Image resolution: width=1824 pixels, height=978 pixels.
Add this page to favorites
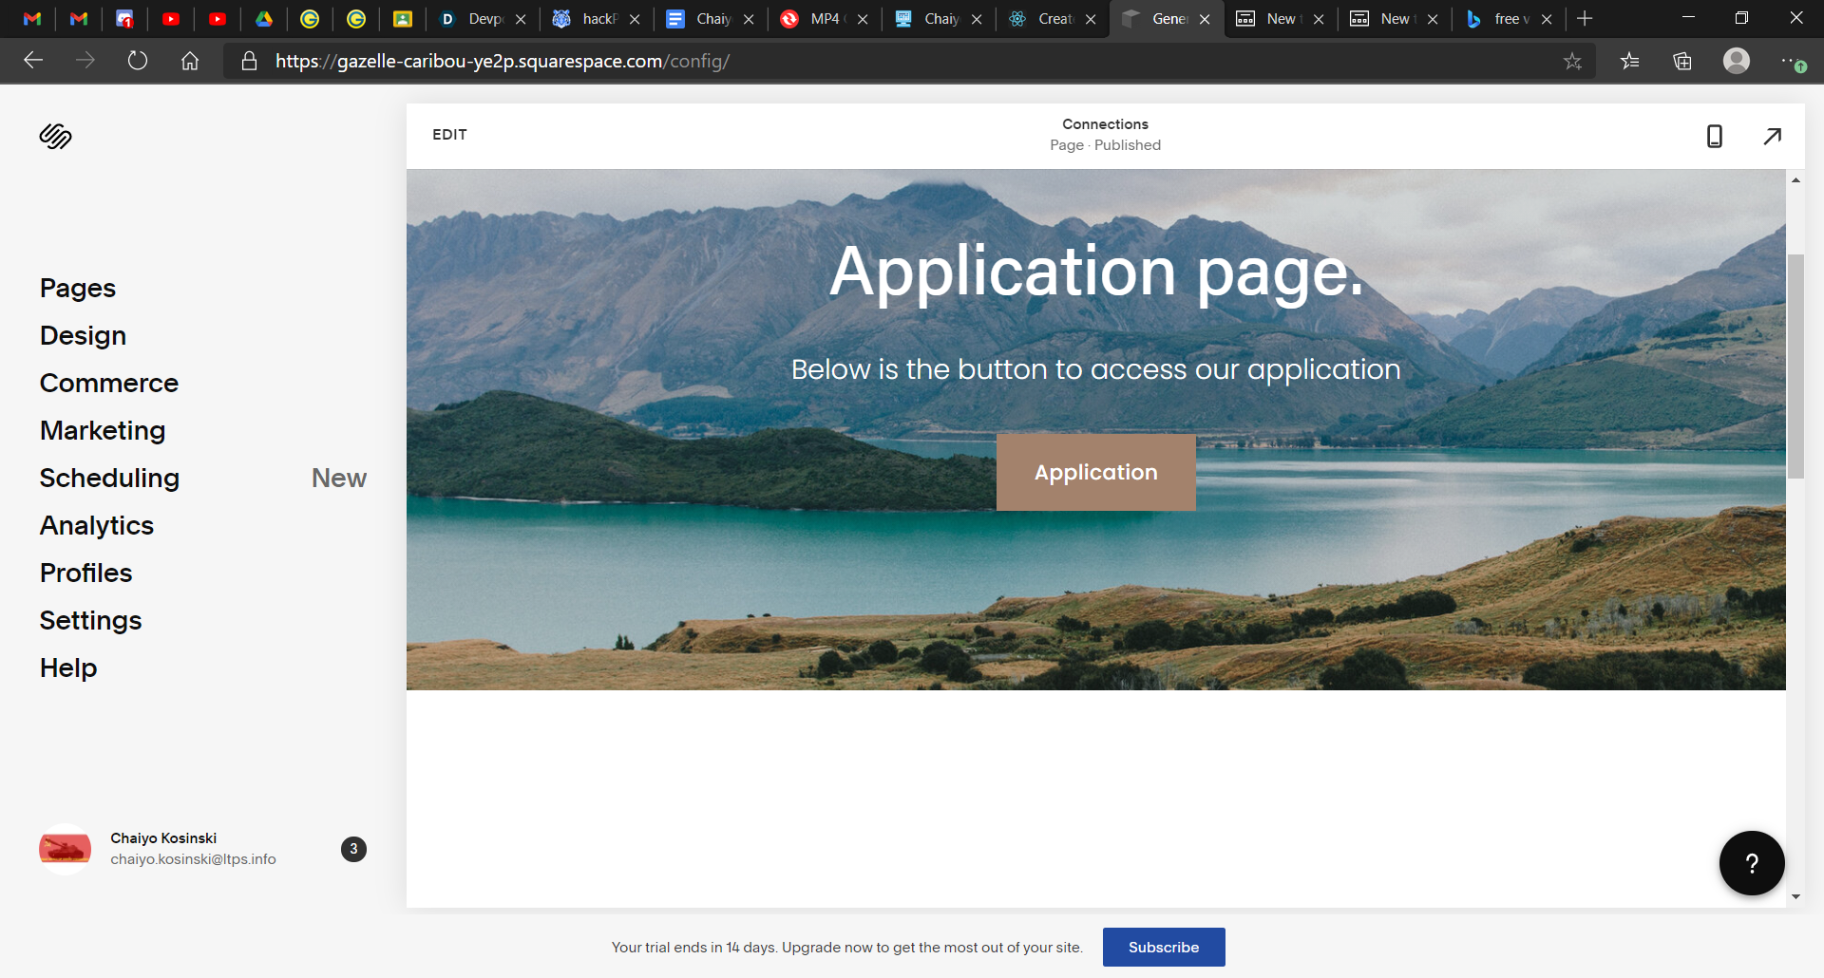(x=1573, y=61)
